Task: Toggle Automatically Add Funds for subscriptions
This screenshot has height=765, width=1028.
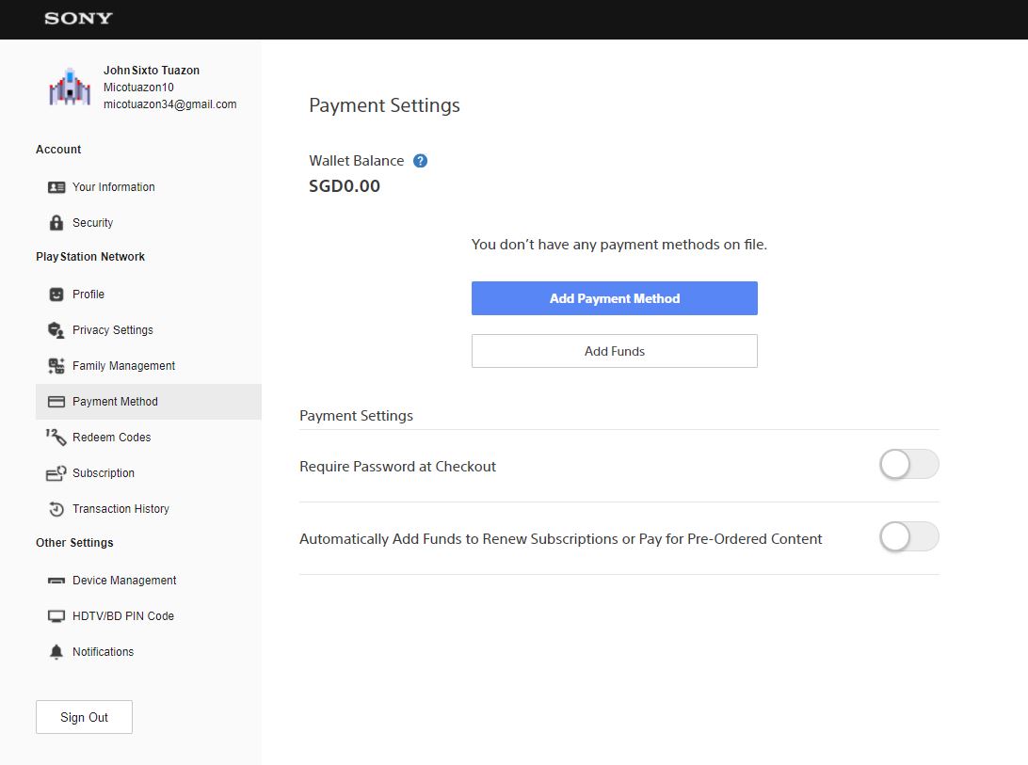Action: (908, 536)
